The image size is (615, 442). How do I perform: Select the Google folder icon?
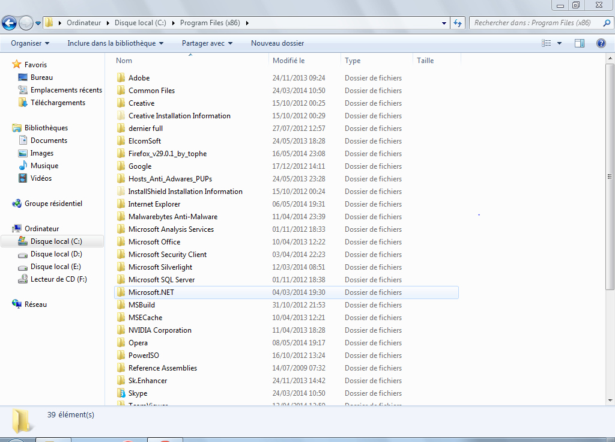(121, 166)
